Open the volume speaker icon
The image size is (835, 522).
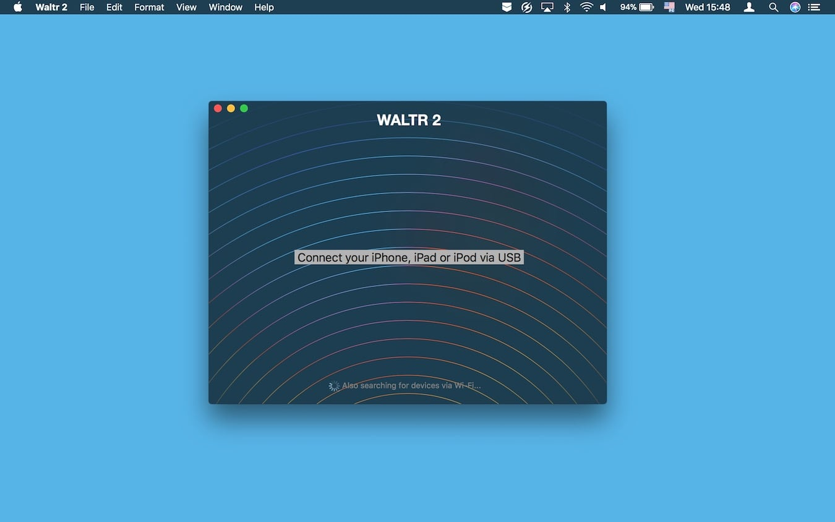tap(603, 7)
